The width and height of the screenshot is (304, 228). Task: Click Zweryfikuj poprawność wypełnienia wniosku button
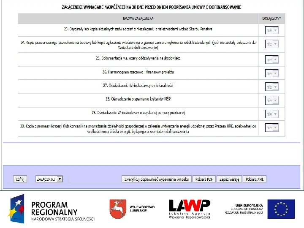[157, 179]
